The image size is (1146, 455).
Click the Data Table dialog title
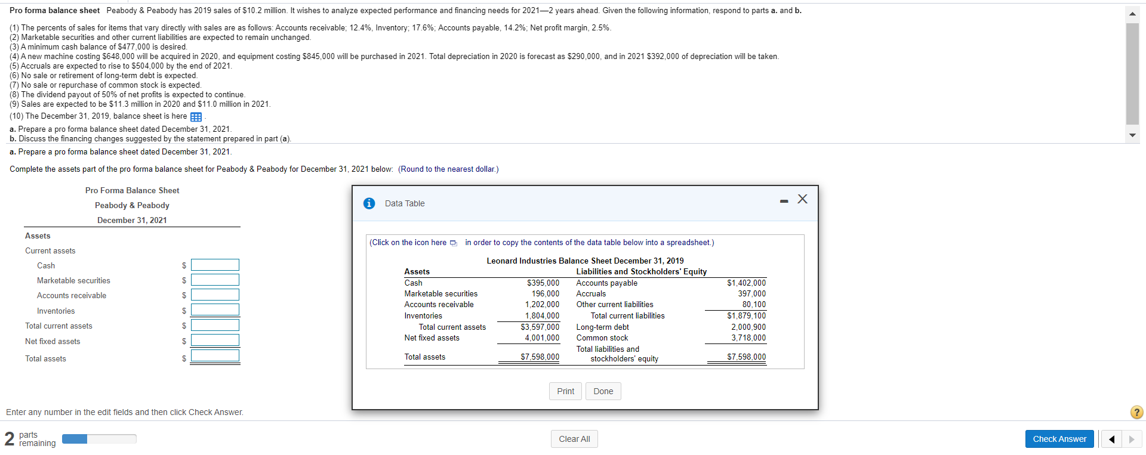[x=405, y=203]
